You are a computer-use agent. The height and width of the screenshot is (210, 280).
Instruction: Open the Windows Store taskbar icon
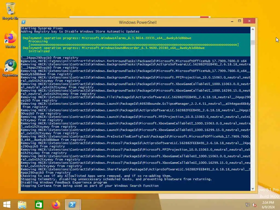pyautogui.click(x=39, y=205)
